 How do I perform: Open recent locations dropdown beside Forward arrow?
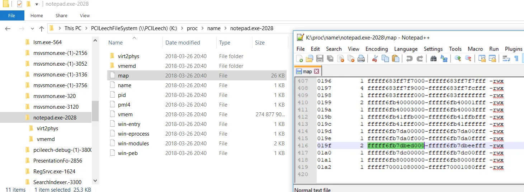pyautogui.click(x=31, y=29)
